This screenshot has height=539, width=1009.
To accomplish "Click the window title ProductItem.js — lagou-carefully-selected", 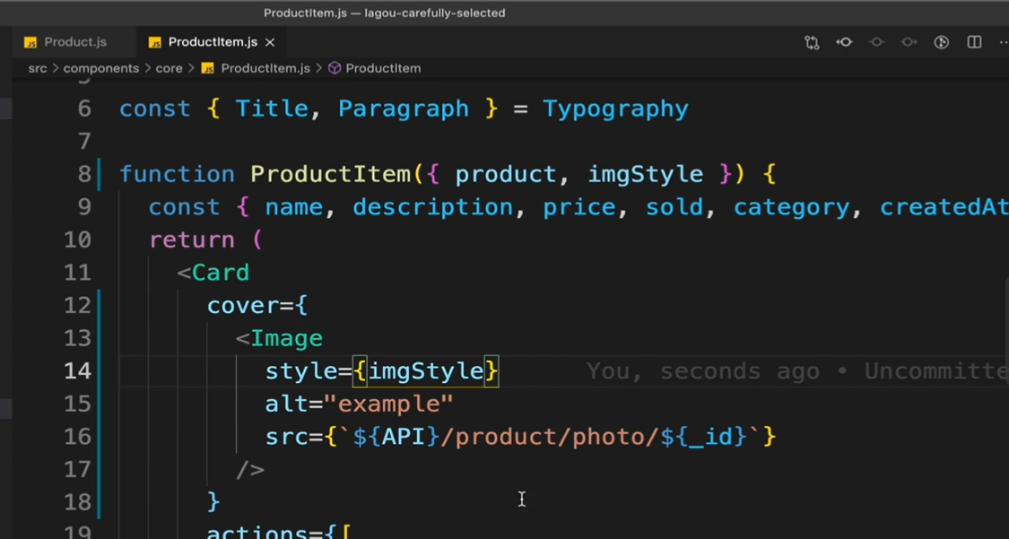I will [x=384, y=13].
